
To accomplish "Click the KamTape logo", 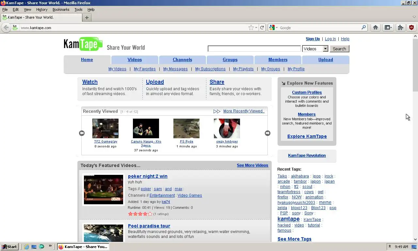I will 83,44.
